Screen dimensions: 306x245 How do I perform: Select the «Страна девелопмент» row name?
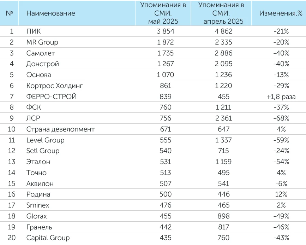point(60,129)
